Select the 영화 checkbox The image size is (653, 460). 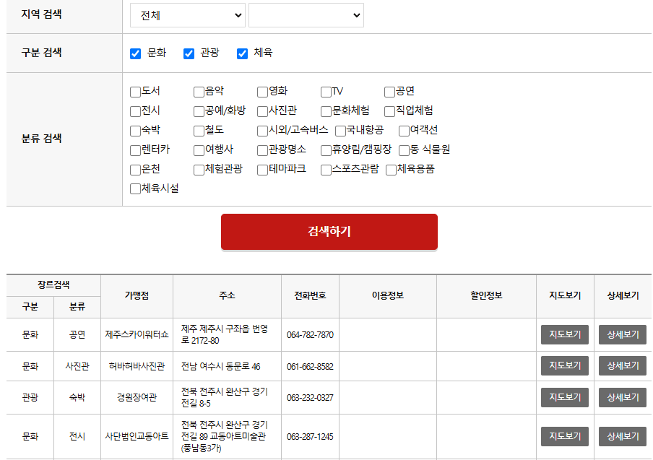(261, 92)
